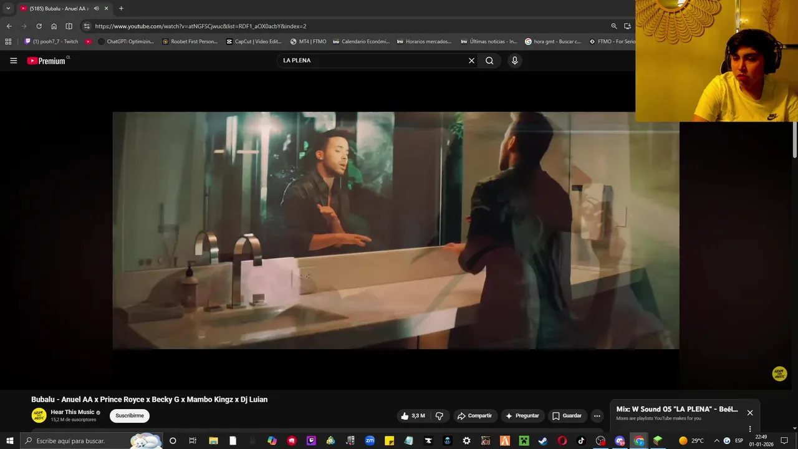
Task: Open more actions three-dot menu
Action: pyautogui.click(x=597, y=416)
